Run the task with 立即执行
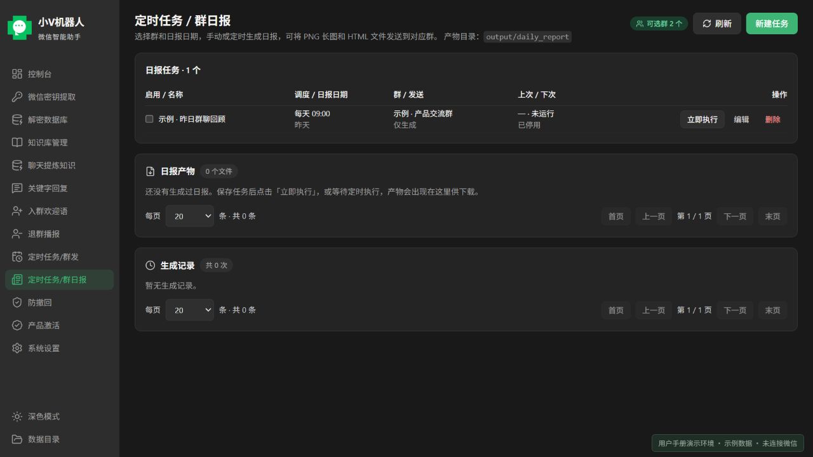 coord(702,119)
